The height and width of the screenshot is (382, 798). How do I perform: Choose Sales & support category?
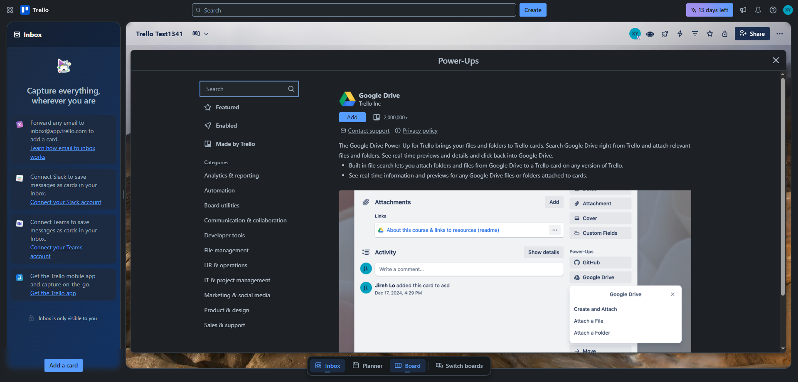click(225, 325)
